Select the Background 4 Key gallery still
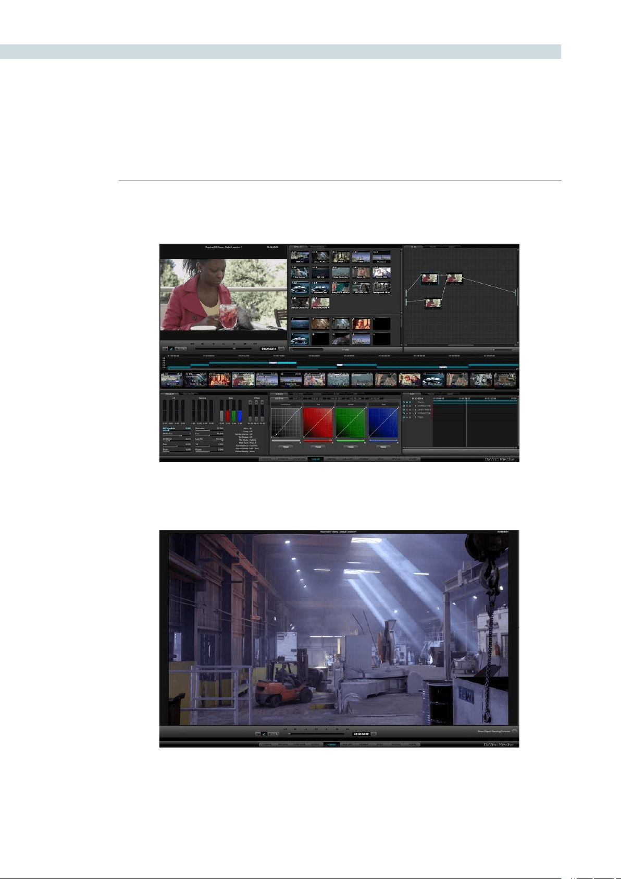This screenshot has width=621, height=879. [x=381, y=287]
